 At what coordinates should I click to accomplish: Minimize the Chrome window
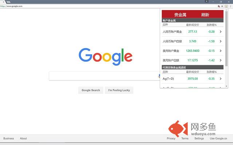213,2
